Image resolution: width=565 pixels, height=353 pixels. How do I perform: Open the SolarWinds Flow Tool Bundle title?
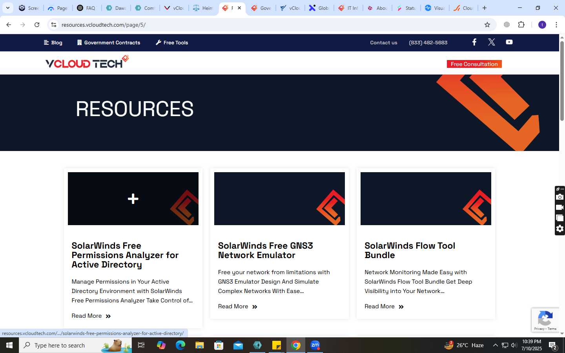[x=410, y=250]
